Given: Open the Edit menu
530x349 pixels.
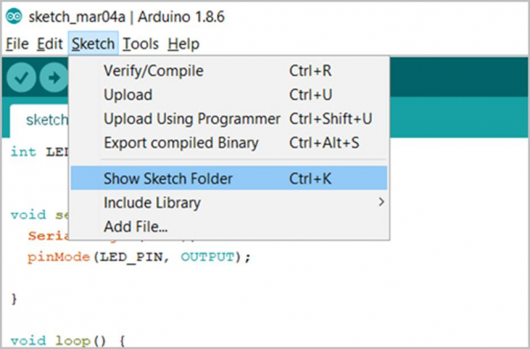Looking at the screenshot, I should [x=49, y=44].
